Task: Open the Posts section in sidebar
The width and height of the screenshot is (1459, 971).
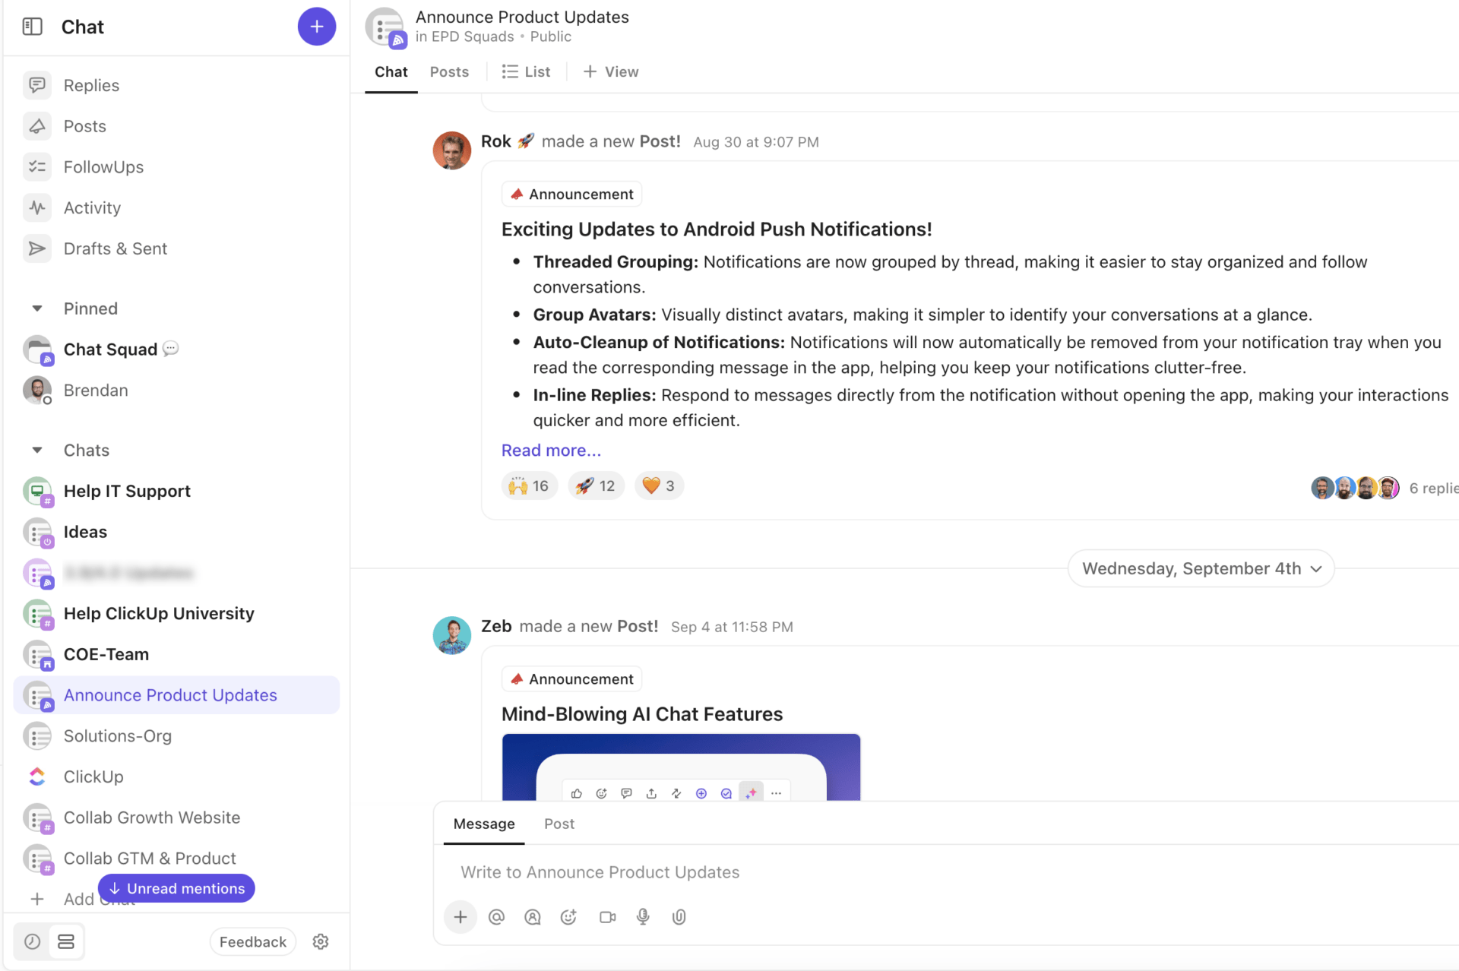Action: (x=84, y=125)
